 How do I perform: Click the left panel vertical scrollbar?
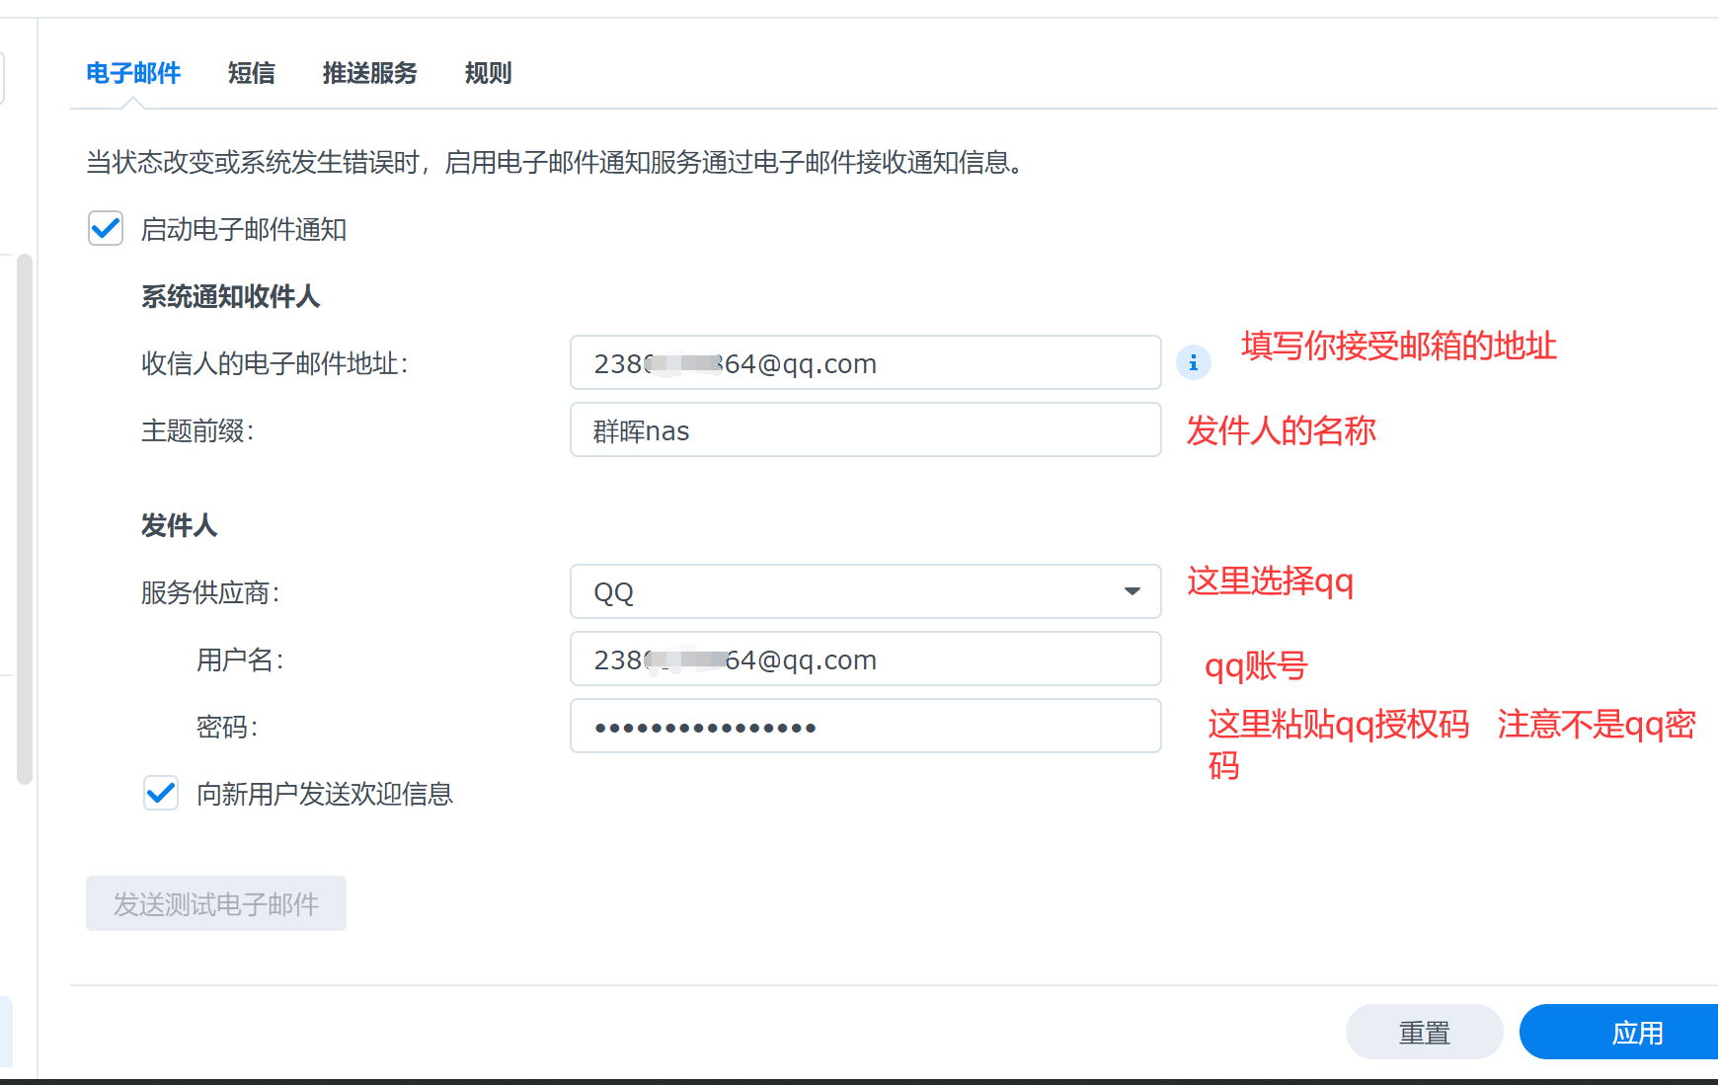[x=25, y=519]
